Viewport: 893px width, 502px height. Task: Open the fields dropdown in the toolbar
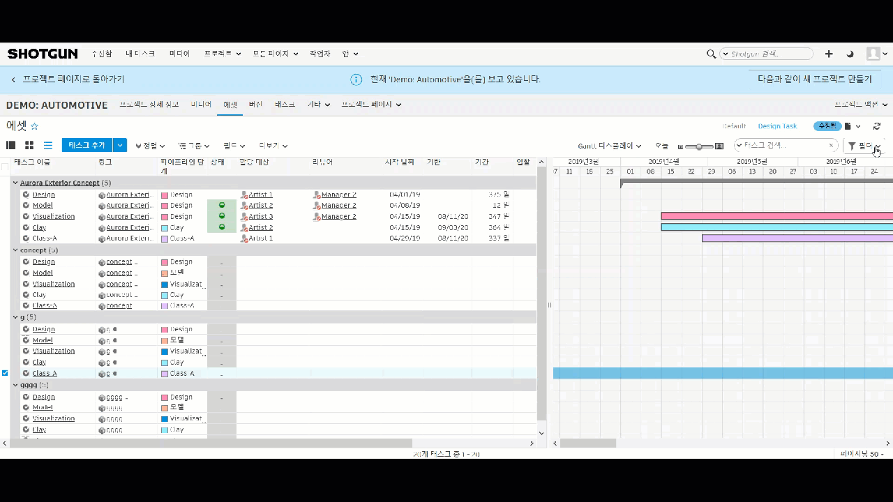coord(234,146)
